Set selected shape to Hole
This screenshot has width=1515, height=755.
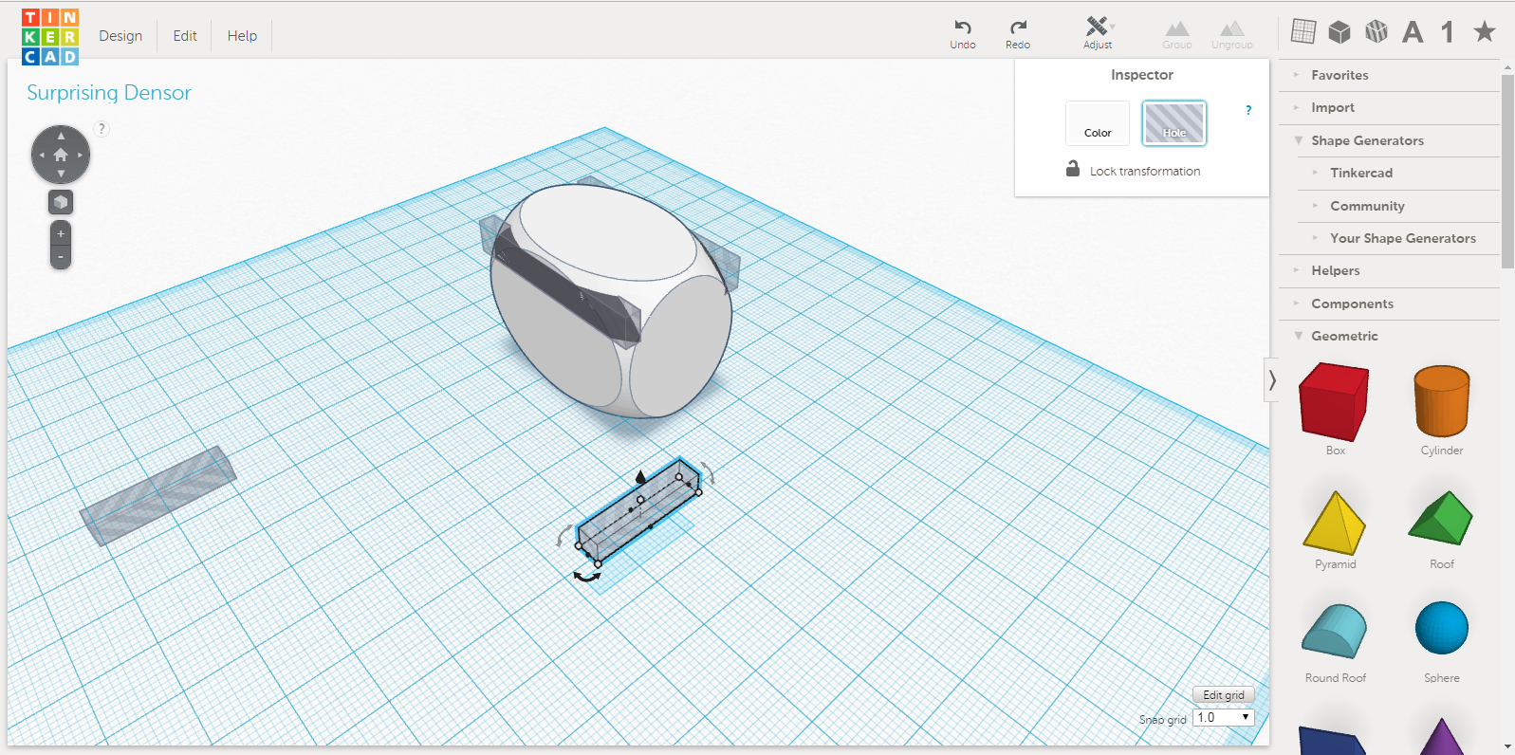(x=1174, y=123)
